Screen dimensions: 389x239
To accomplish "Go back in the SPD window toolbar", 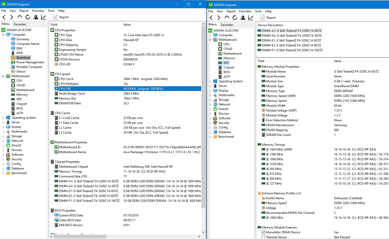I will pyautogui.click(x=211, y=18).
